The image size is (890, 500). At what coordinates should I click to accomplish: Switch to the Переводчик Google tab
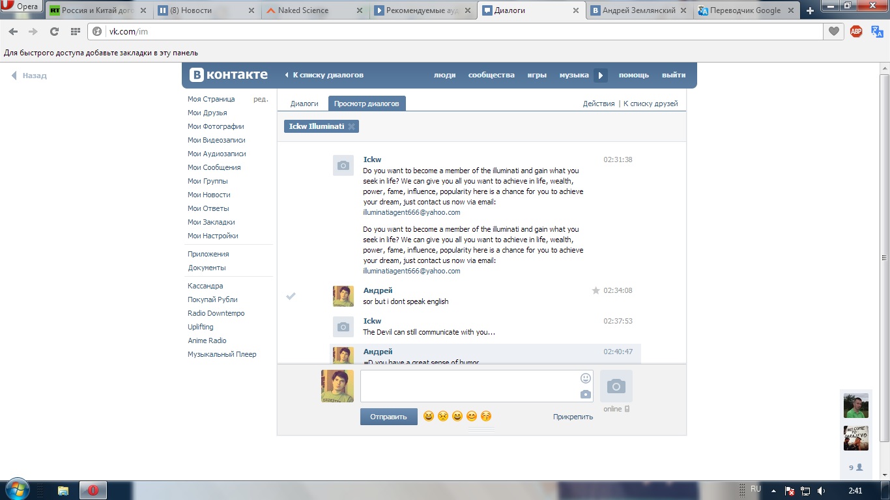[747, 10]
